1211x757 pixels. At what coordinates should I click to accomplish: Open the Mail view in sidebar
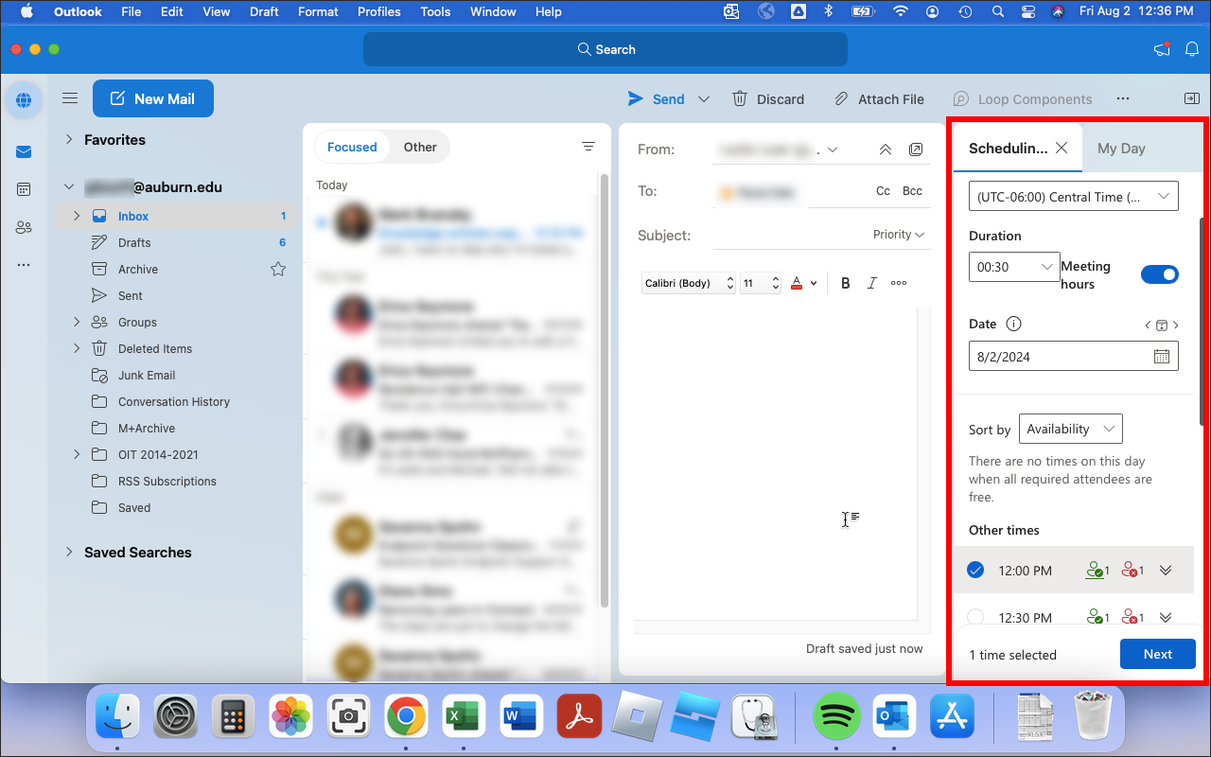(24, 151)
